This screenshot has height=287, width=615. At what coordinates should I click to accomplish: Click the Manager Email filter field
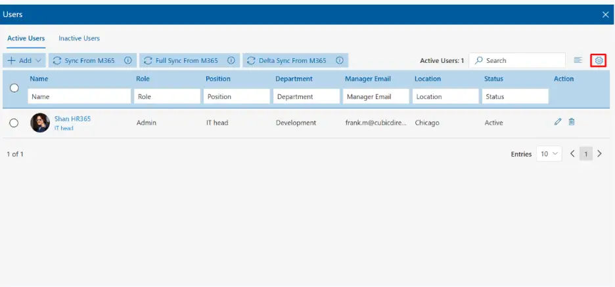click(x=376, y=96)
